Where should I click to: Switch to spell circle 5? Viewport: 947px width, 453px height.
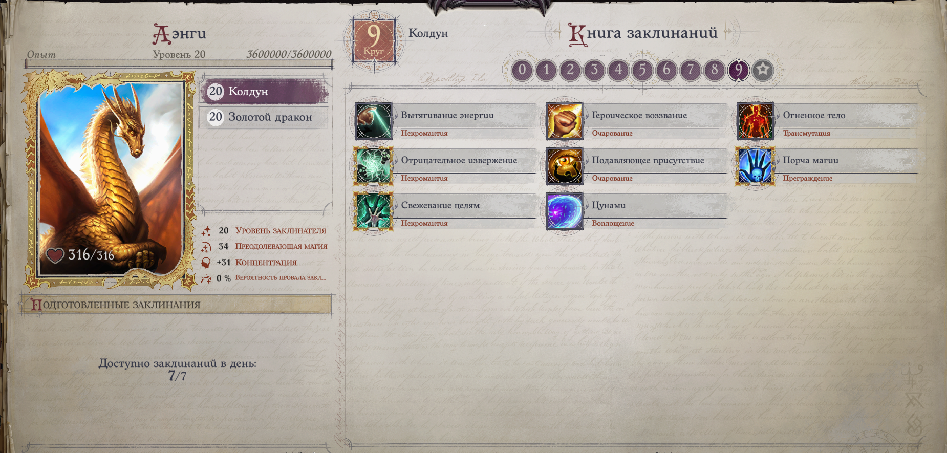point(642,70)
